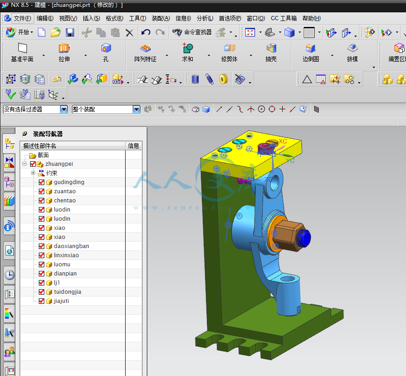406x376 pixels.
Task: Open the 修剪体 dropdown arrow
Action: 251,55
